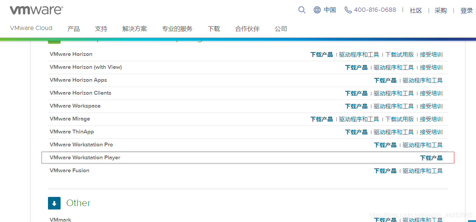Click 下载产品 for VMware Workstation Pro

pos(385,145)
